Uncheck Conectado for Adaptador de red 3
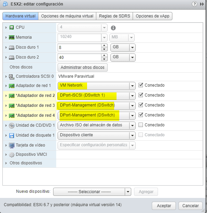This screenshot has width=207, height=213. (141, 105)
